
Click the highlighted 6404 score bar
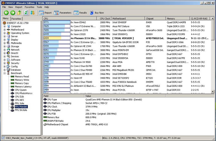pos(57,38)
